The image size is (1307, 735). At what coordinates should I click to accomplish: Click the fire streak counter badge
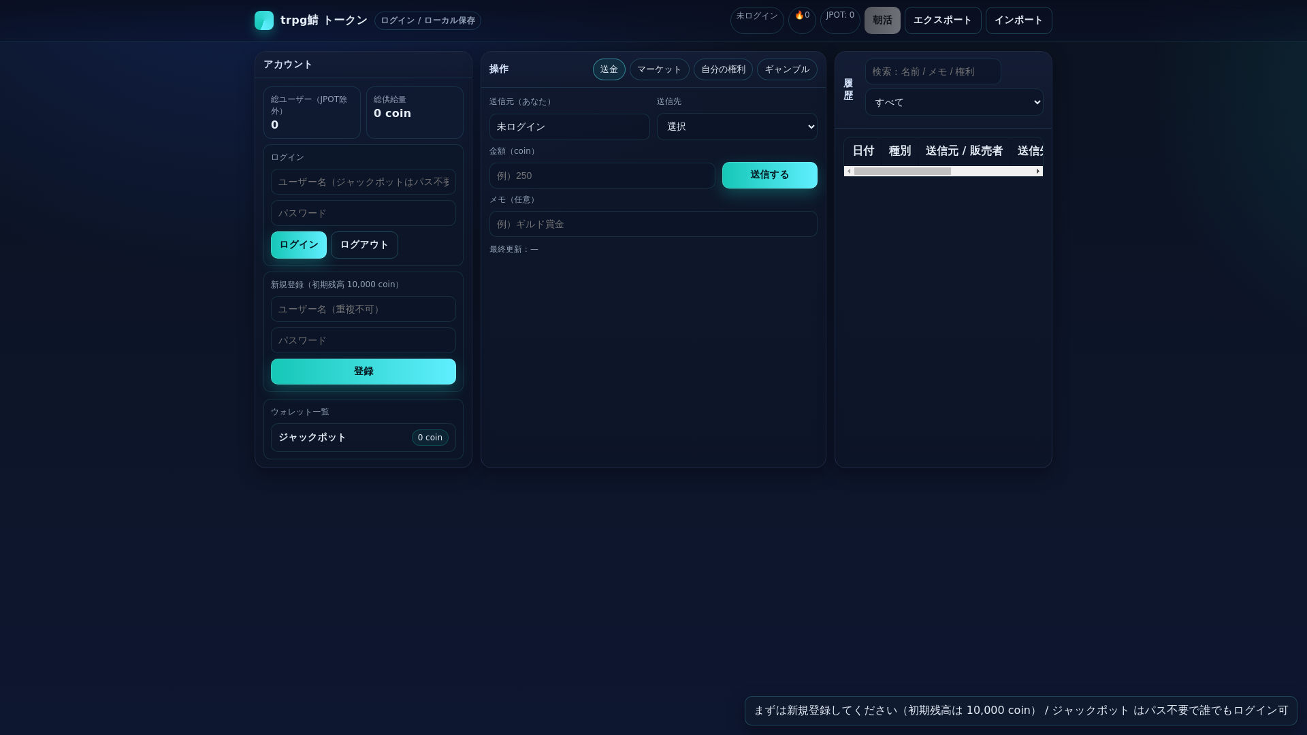pyautogui.click(x=802, y=20)
